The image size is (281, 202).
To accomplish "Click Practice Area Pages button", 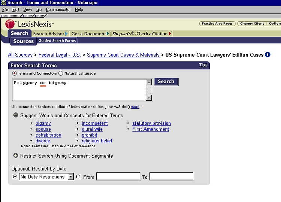I will [217, 24].
